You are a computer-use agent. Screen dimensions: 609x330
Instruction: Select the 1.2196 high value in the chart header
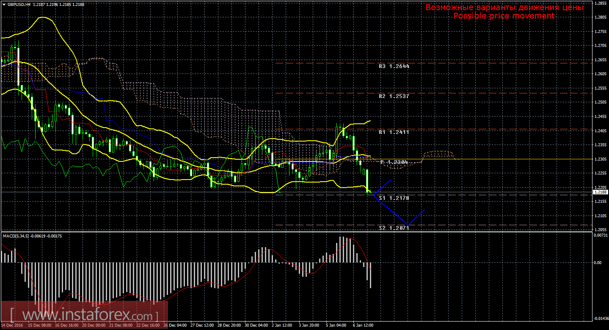pos(53,4)
